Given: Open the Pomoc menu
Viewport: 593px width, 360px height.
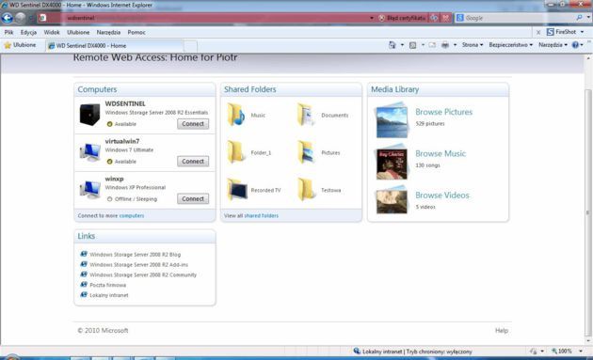Looking at the screenshot, I should (136, 33).
